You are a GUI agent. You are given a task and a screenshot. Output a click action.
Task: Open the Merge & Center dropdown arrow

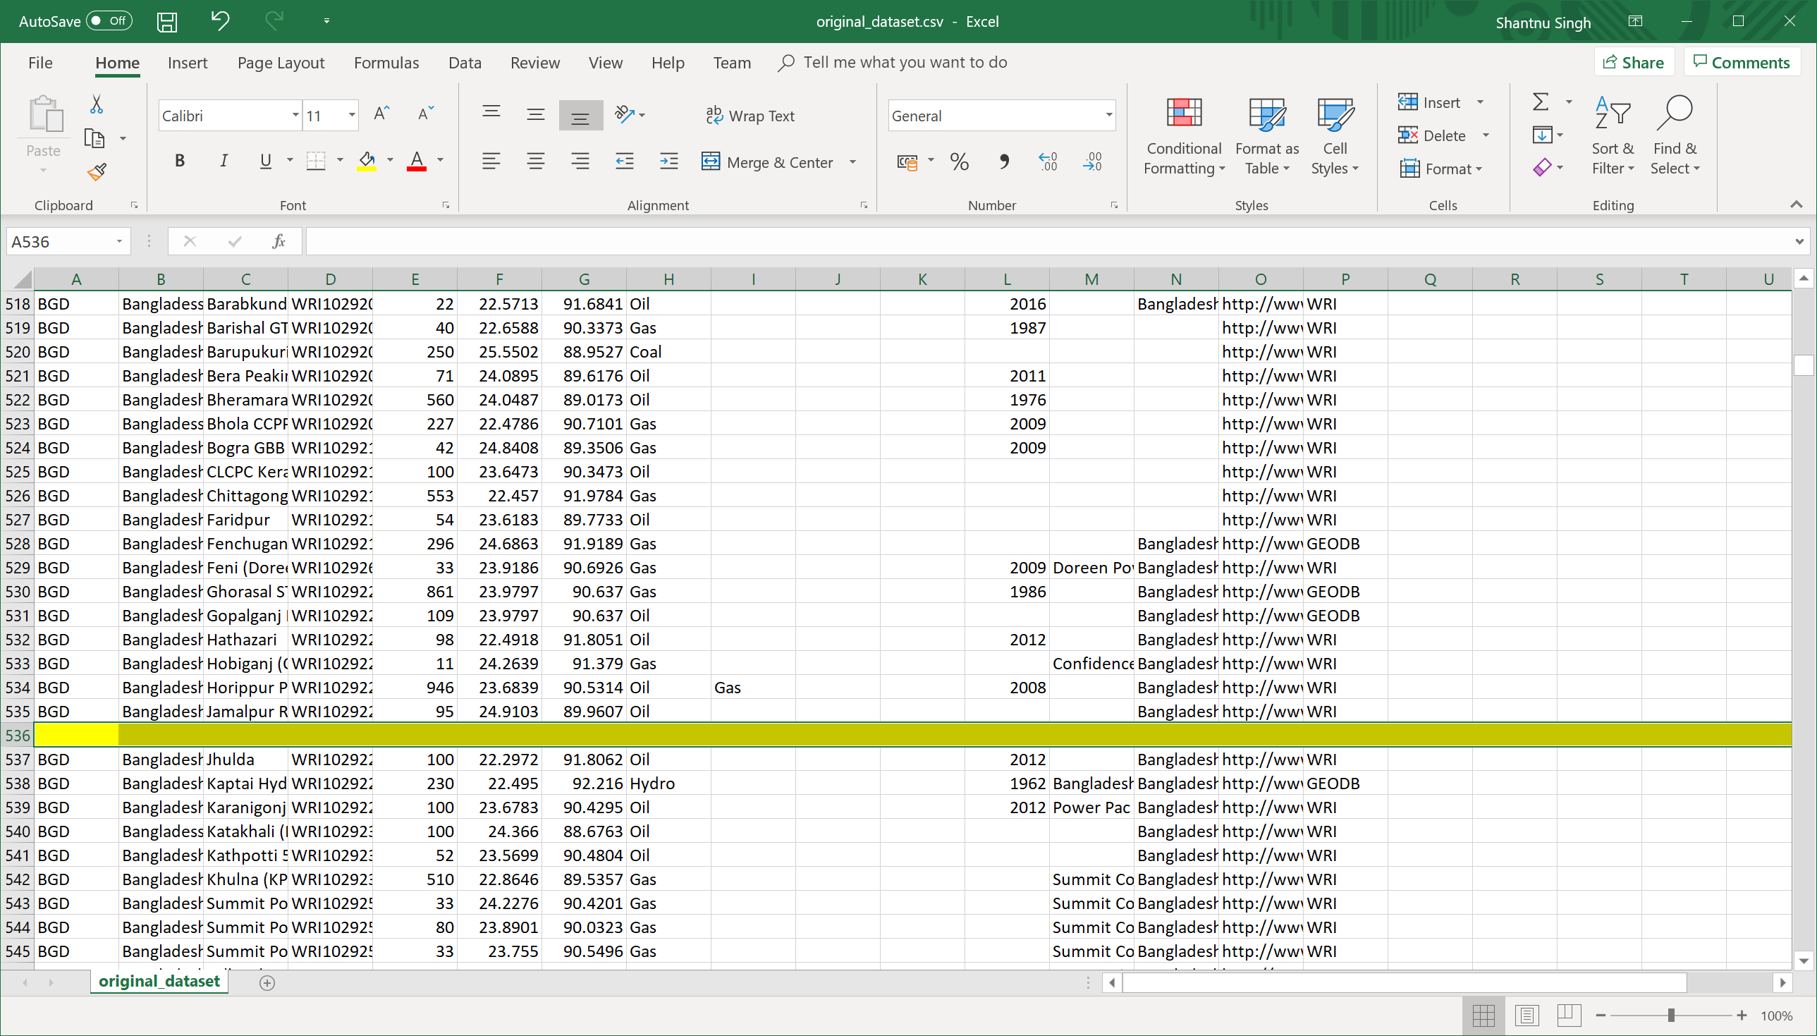pyautogui.click(x=852, y=162)
